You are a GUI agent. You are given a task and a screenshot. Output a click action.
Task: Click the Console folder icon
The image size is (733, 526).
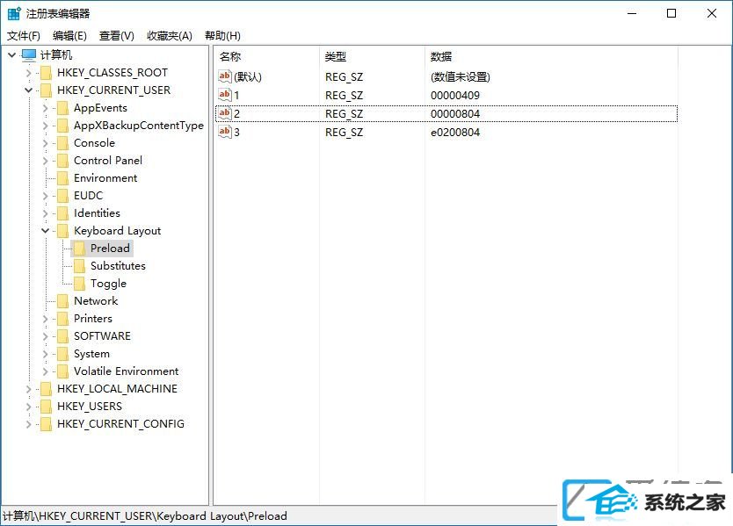[x=62, y=143]
